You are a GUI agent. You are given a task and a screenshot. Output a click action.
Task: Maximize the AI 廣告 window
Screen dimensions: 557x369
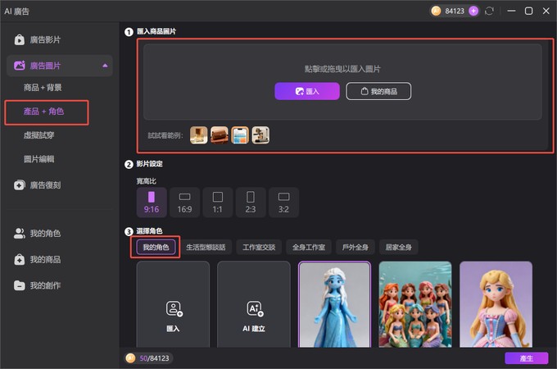pos(528,11)
